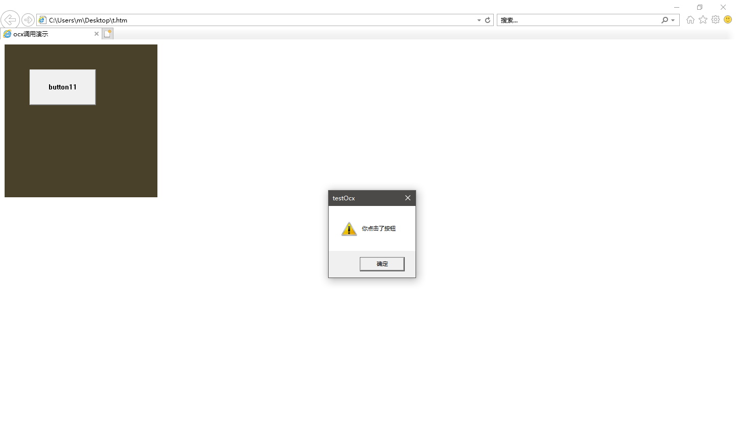Select the ocx调用演示 tab
Screen dimensions: 736x439
[x=46, y=34]
